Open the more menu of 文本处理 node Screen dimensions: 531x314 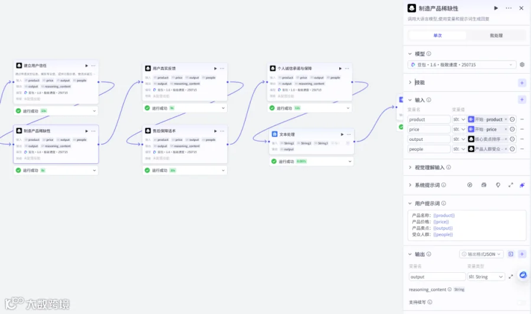click(x=349, y=134)
